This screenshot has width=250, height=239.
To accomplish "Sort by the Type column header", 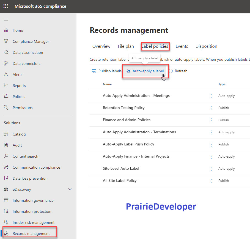I will (x=222, y=84).
